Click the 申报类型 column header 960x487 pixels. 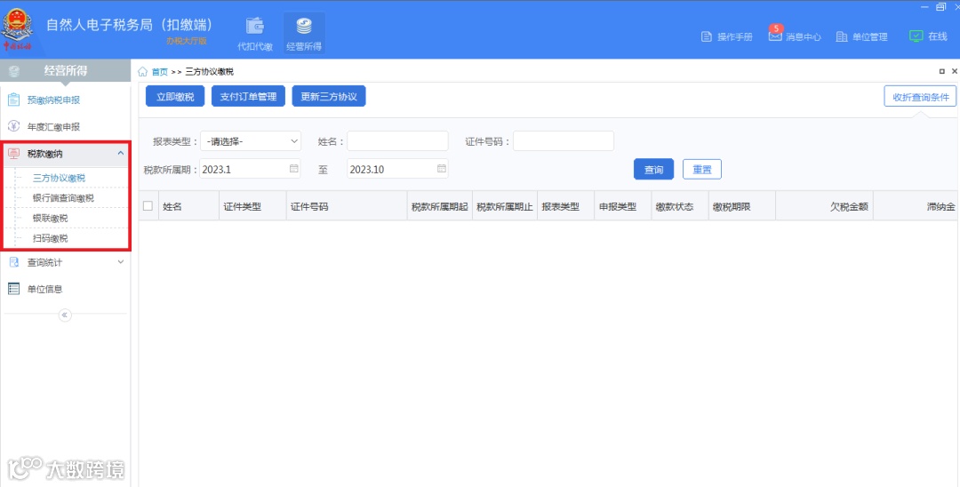click(x=622, y=206)
